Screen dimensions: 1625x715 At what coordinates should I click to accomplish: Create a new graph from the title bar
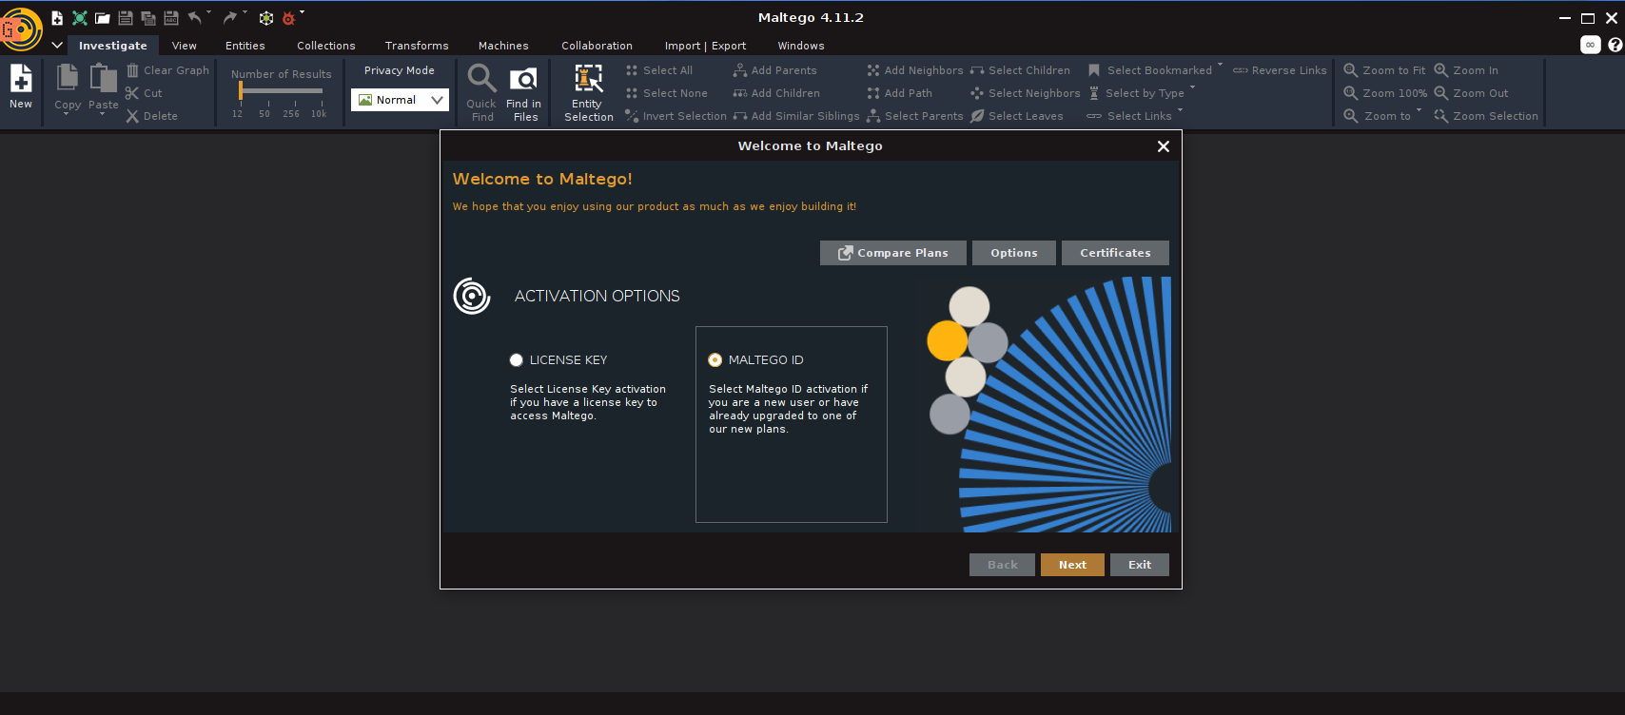[57, 18]
